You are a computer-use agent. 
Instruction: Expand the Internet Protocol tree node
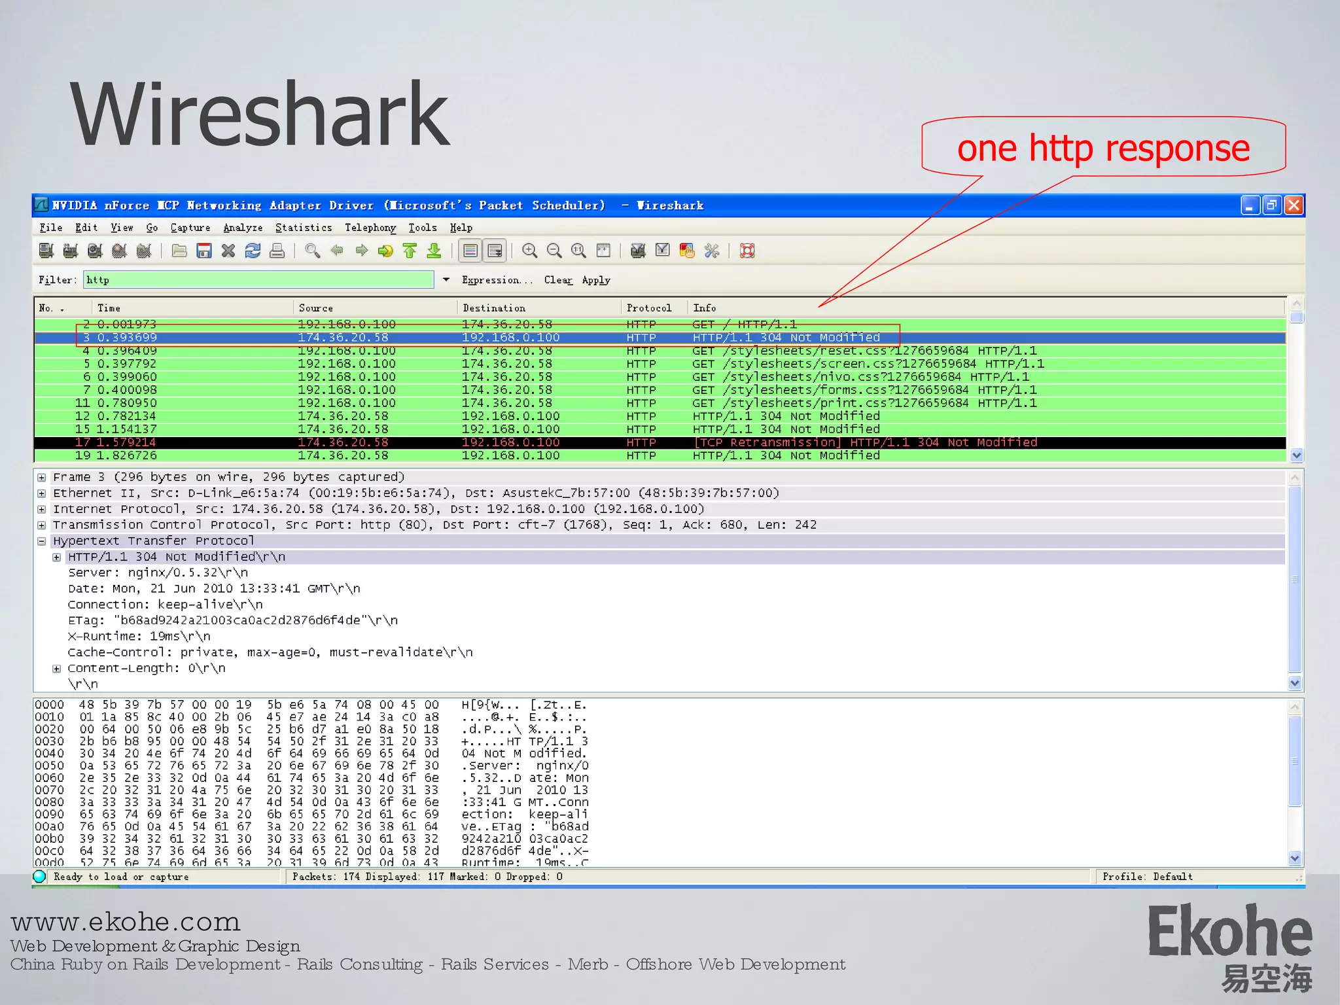pyautogui.click(x=42, y=509)
